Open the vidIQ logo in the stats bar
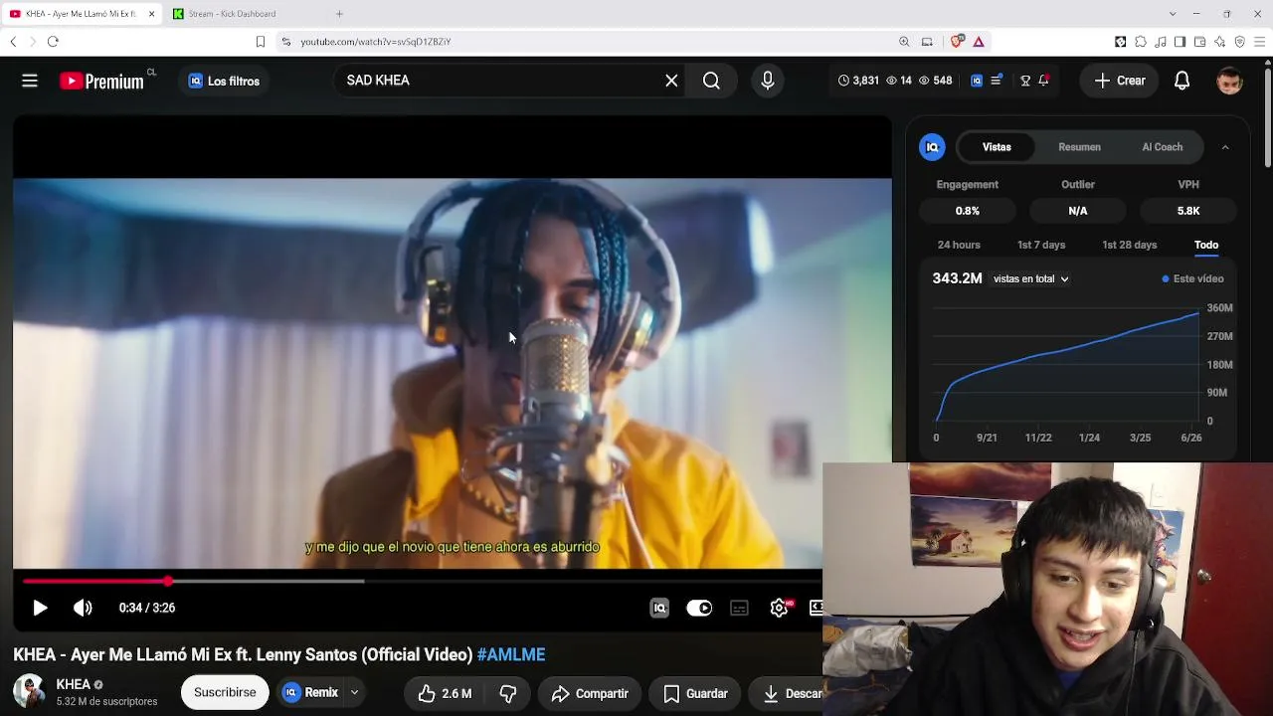This screenshot has height=716, width=1273. click(x=977, y=81)
